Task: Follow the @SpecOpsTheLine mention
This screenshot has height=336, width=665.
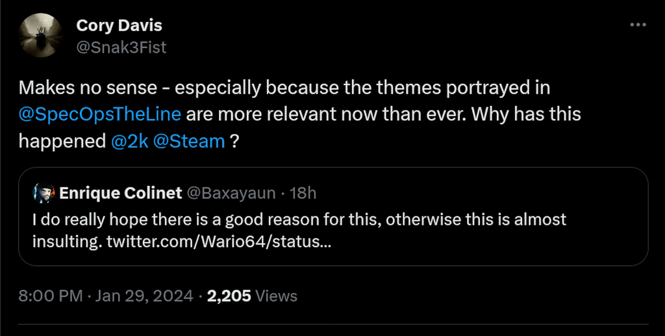Action: (100, 114)
